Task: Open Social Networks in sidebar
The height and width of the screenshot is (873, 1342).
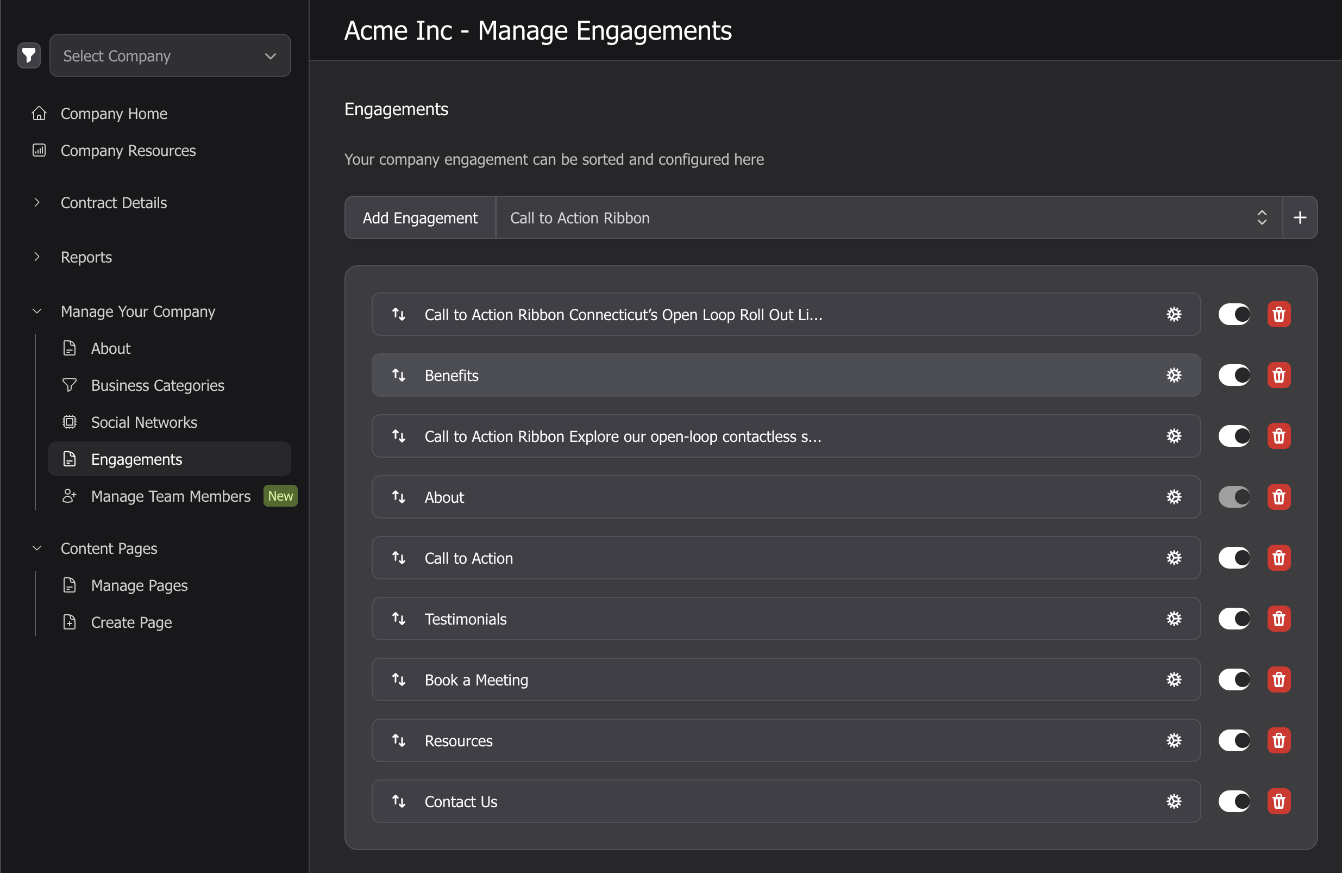Action: [144, 422]
